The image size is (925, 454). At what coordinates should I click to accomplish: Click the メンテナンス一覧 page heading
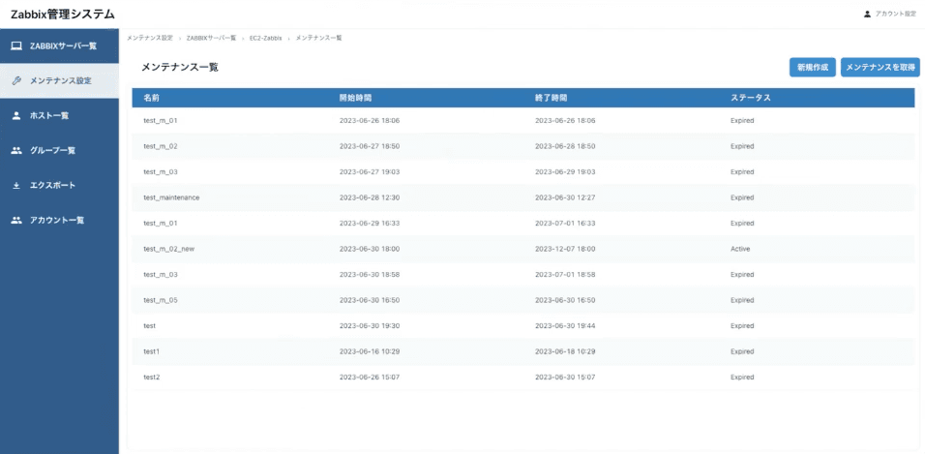tap(180, 68)
